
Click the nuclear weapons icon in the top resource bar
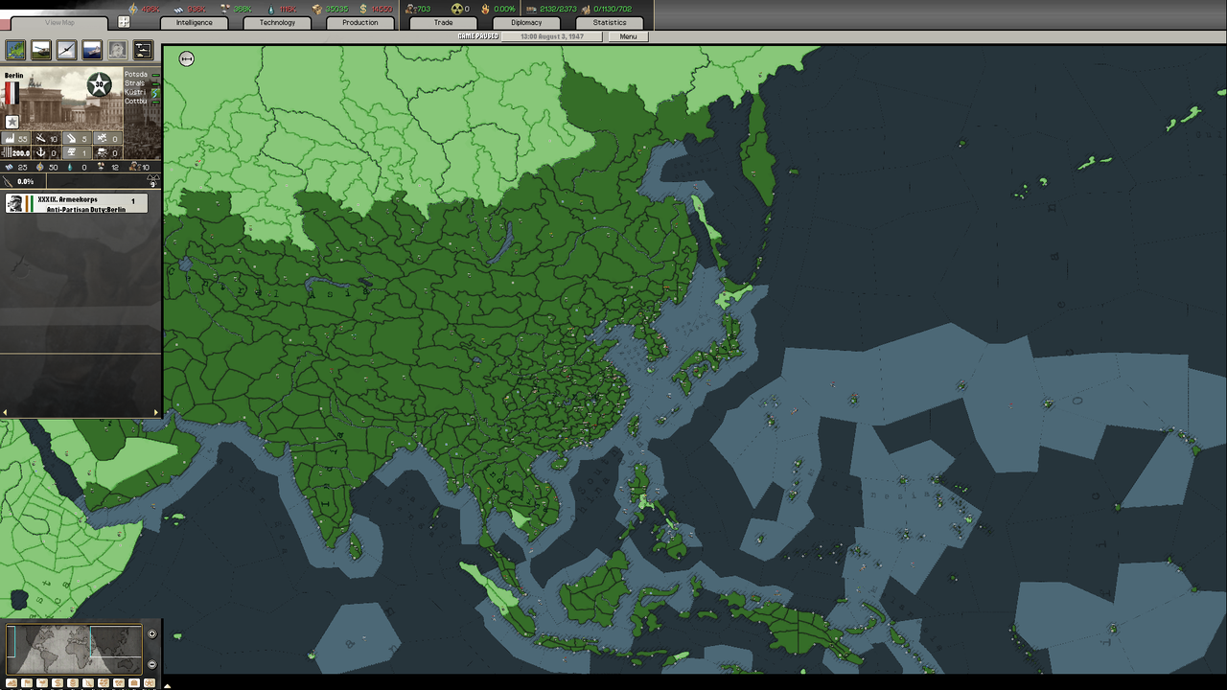click(456, 7)
